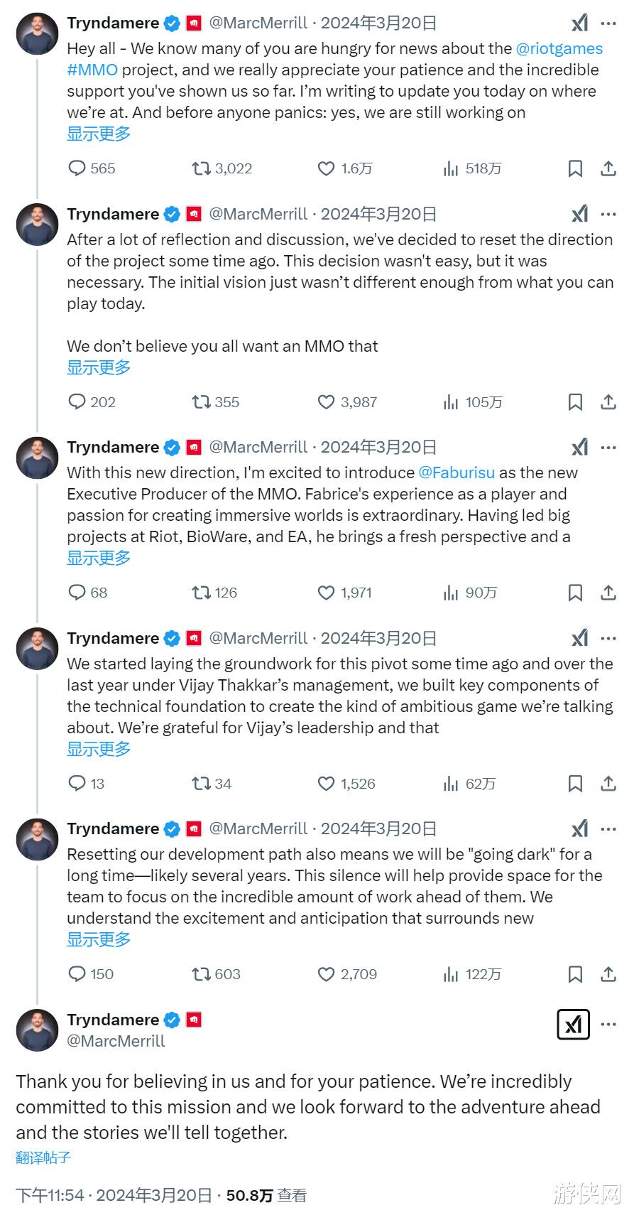Like the tweet with 3,987 likes
Viewport: 634px width, 1220px height.
tap(326, 402)
